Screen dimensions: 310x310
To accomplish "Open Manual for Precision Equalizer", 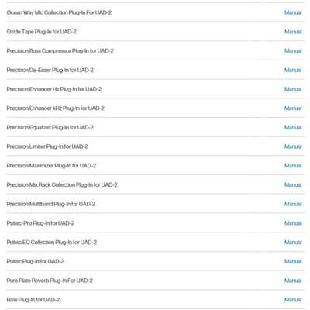I will (293, 127).
